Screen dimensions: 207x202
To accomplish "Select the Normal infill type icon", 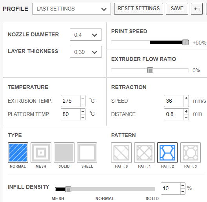I will point(18,152).
